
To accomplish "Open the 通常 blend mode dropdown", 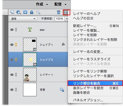I will 23,19.
